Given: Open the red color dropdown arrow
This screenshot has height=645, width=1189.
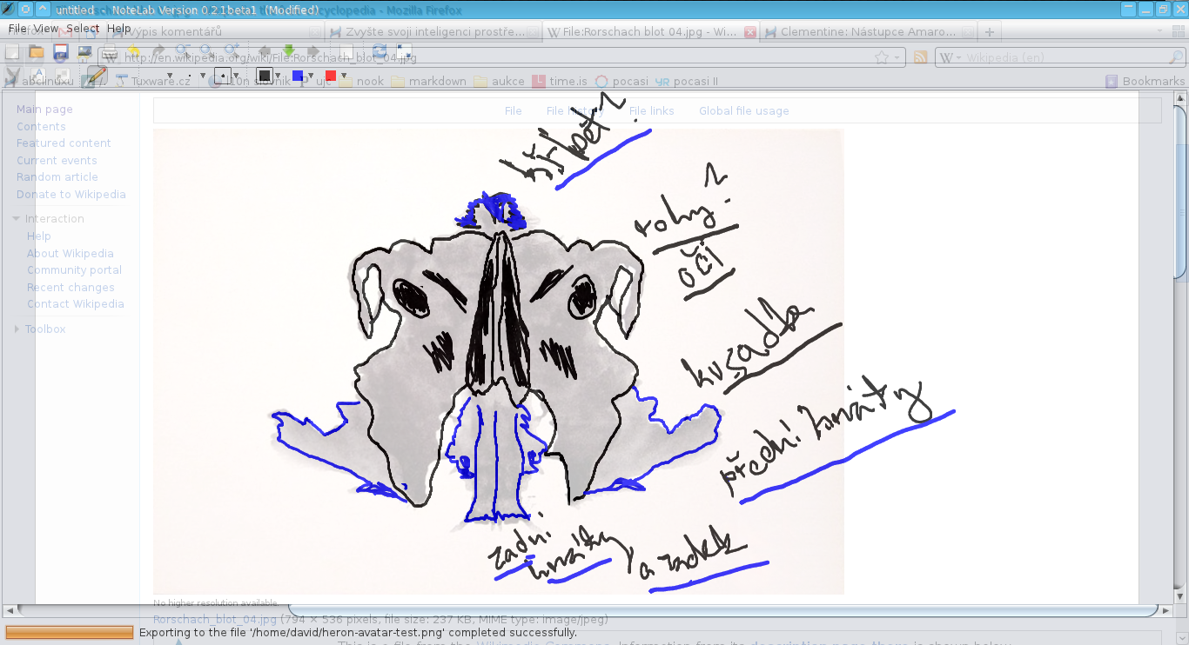Looking at the screenshot, I should click(344, 76).
